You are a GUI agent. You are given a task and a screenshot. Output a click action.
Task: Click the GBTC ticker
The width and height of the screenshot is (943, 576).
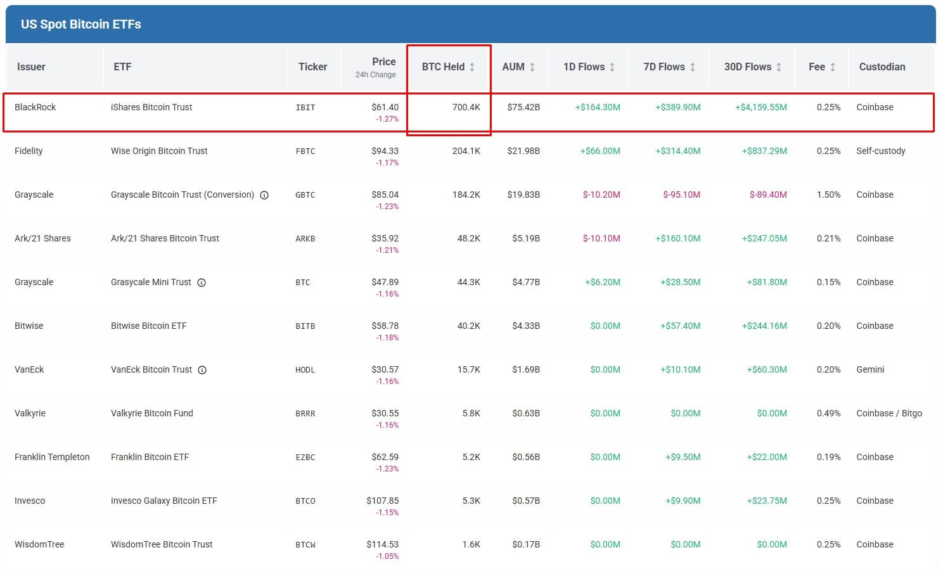[x=305, y=195]
